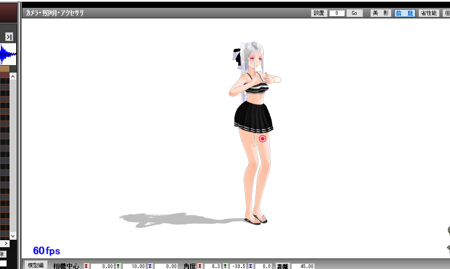Click the audio waveform thumbnail
Screen dimensions: 450x269
point(8,54)
